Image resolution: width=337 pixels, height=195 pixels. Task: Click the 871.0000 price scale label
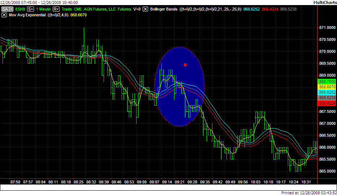(x=327, y=27)
